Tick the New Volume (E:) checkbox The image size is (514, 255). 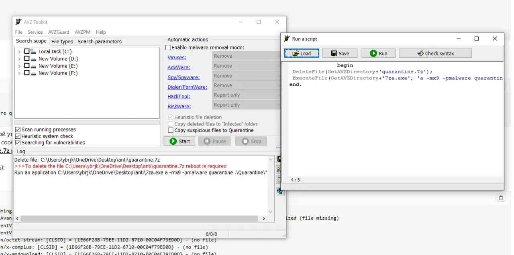(x=27, y=66)
